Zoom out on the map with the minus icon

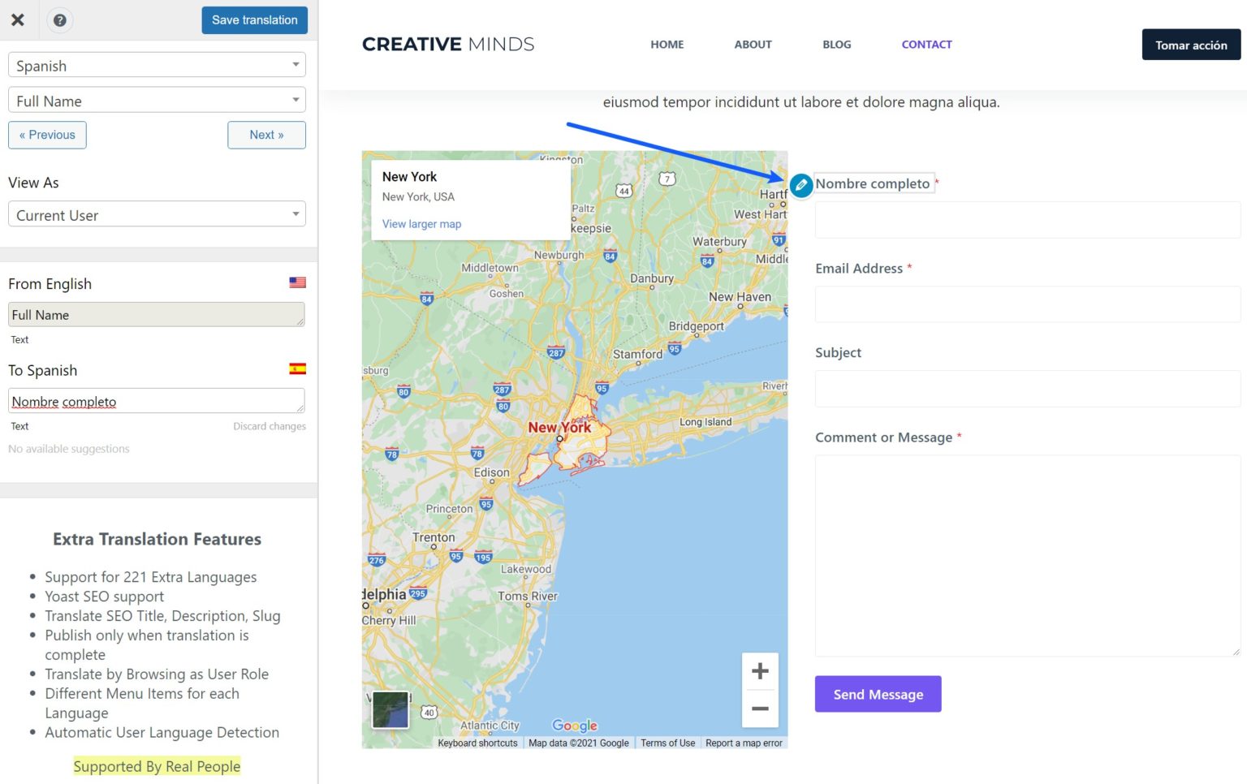click(760, 709)
